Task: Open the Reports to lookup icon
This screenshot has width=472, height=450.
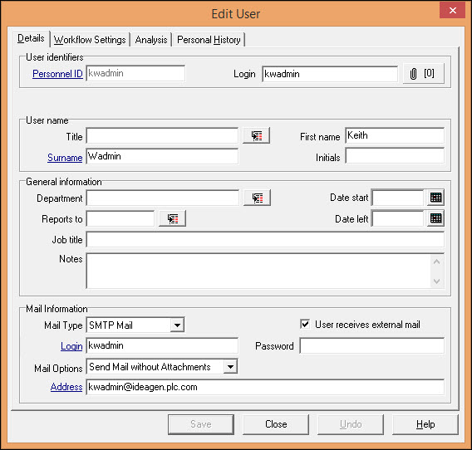Action: tap(173, 218)
